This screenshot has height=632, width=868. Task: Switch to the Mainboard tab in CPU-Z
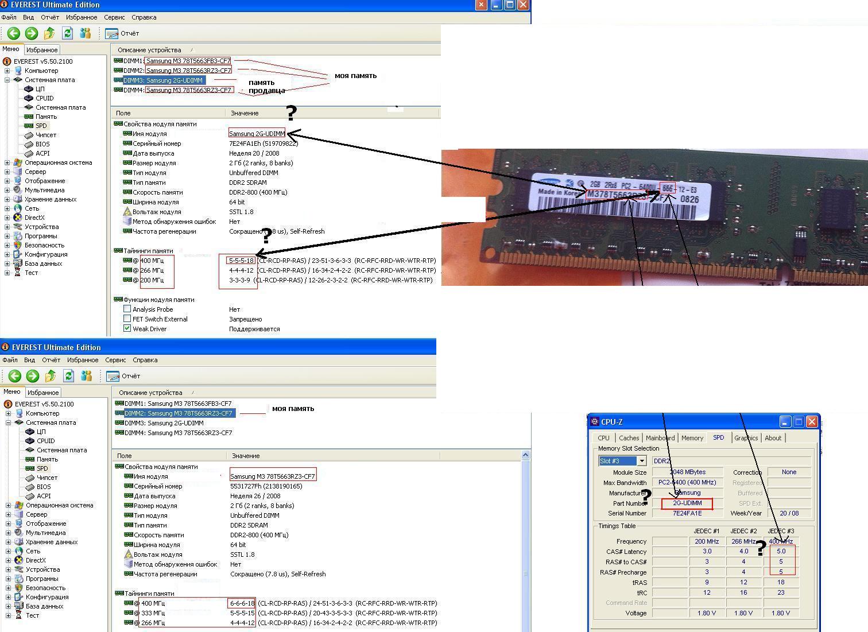click(660, 438)
